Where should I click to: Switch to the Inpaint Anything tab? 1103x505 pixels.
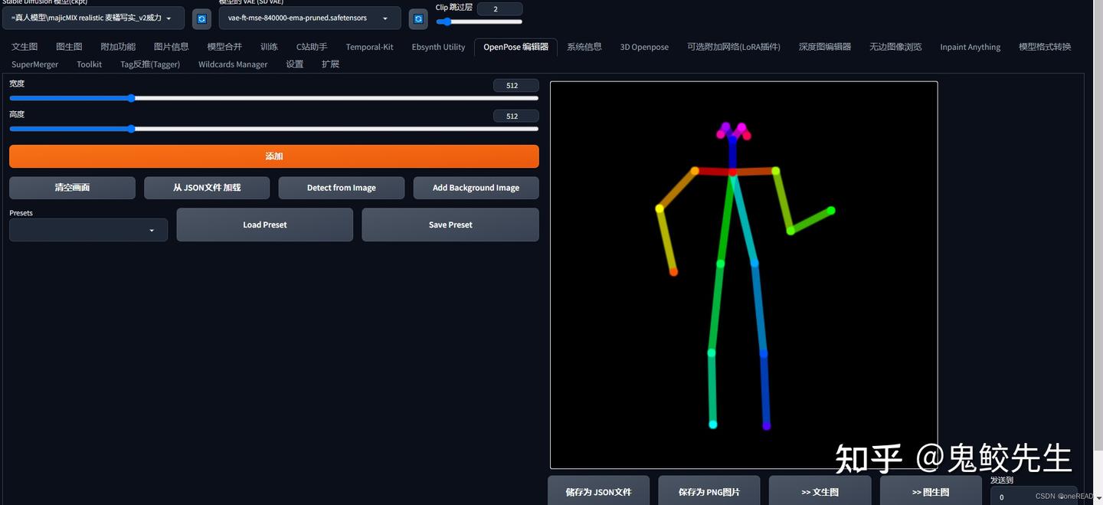[970, 47]
